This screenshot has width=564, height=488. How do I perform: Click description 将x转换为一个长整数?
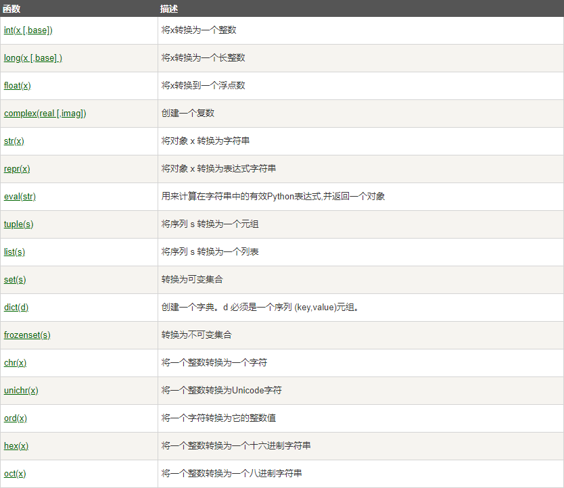(x=204, y=57)
